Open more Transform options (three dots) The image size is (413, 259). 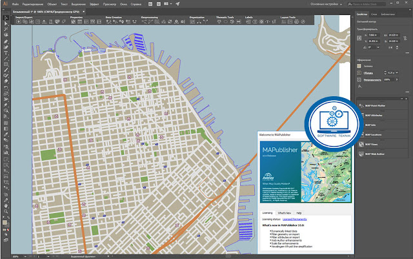[x=407, y=53]
